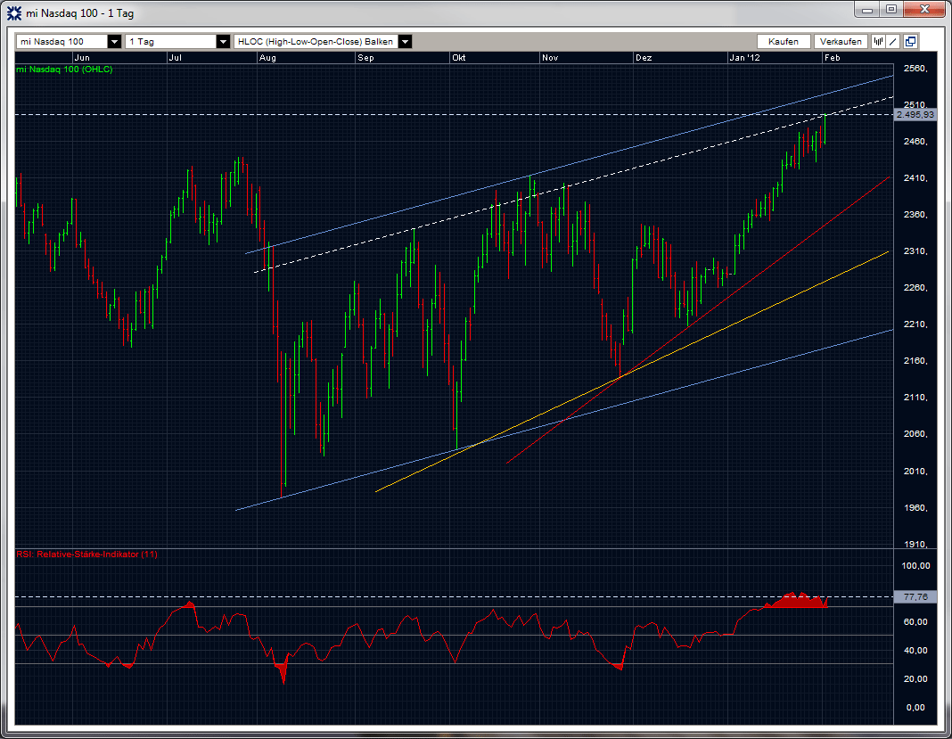Click the 2110 price axis label
The width and height of the screenshot is (952, 739).
pos(915,397)
